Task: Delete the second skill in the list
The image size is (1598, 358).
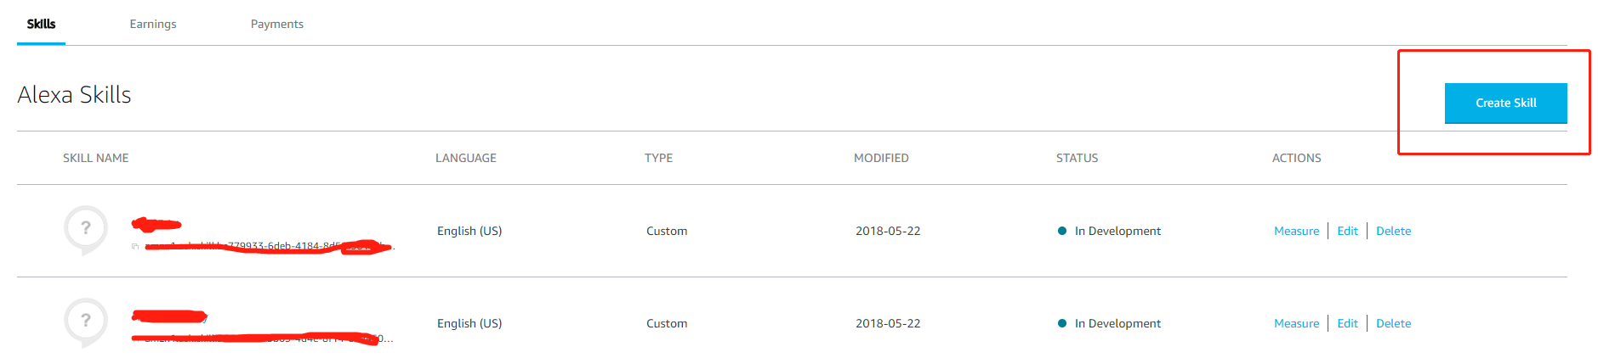Action: coord(1393,323)
